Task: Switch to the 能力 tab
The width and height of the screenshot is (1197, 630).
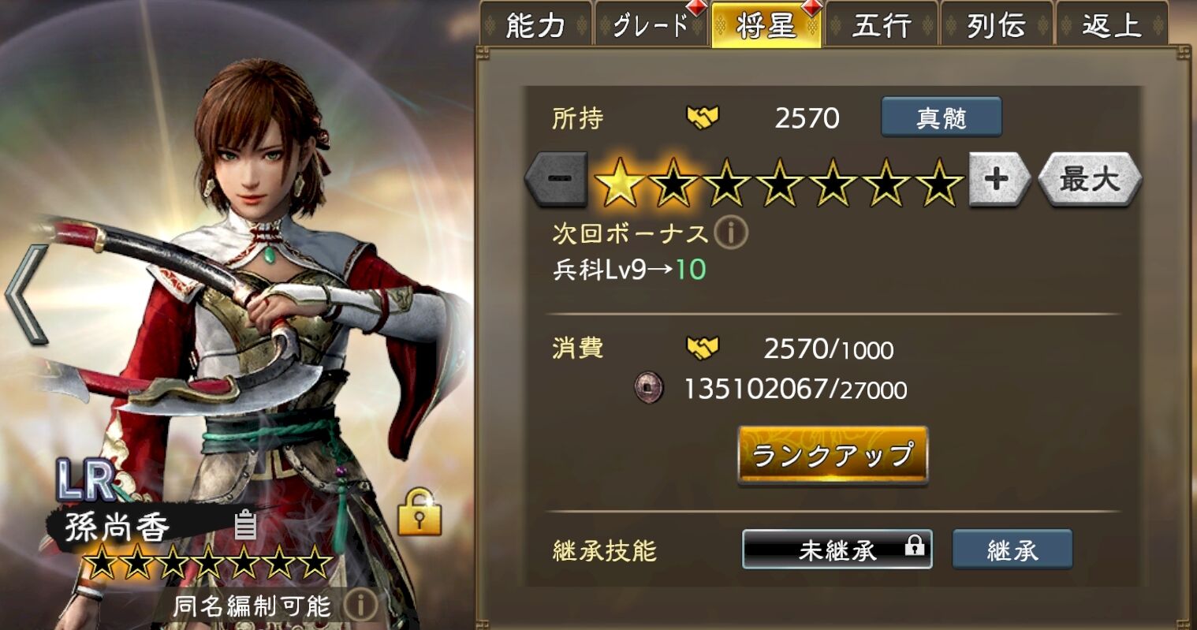Action: 536,26
